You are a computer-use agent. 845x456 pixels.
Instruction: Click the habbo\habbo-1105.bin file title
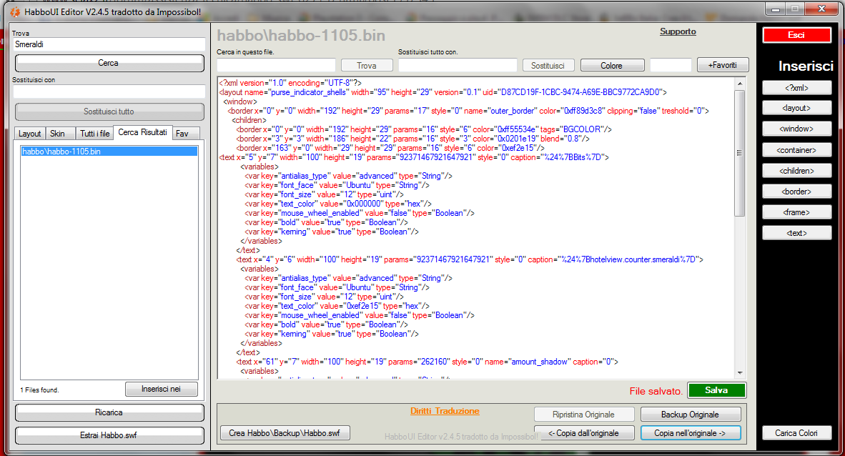point(301,36)
